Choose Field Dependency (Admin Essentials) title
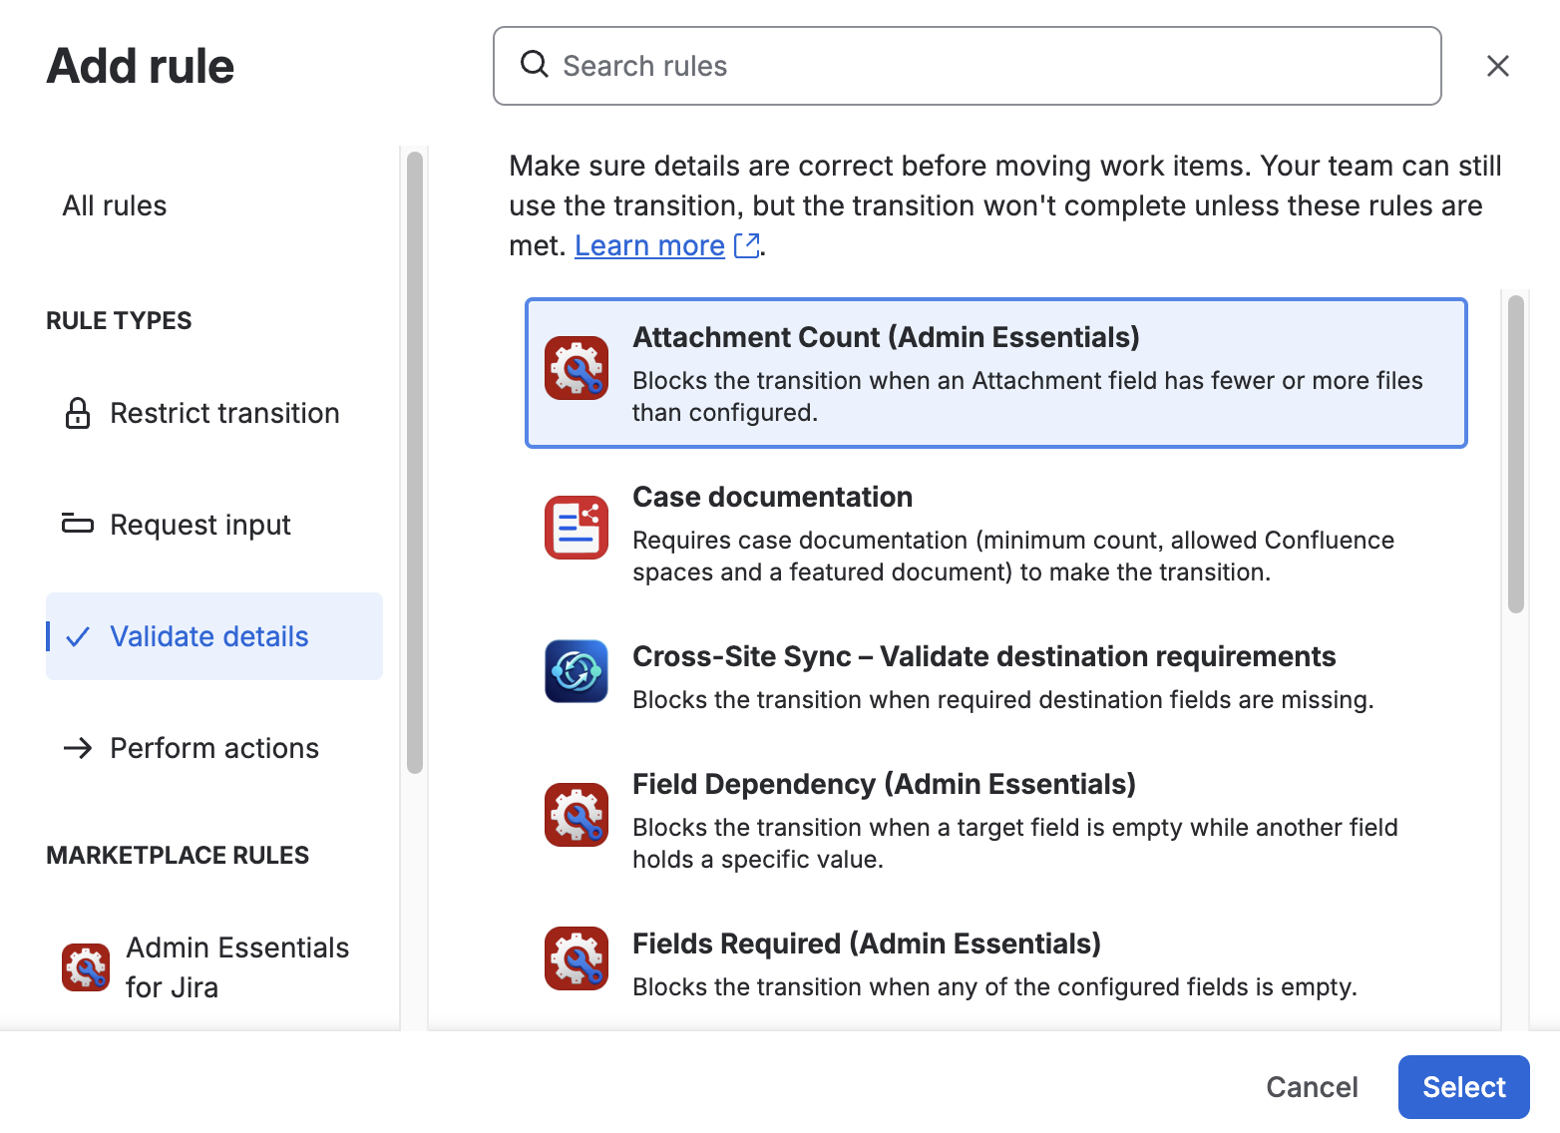This screenshot has height=1133, width=1560. (884, 784)
